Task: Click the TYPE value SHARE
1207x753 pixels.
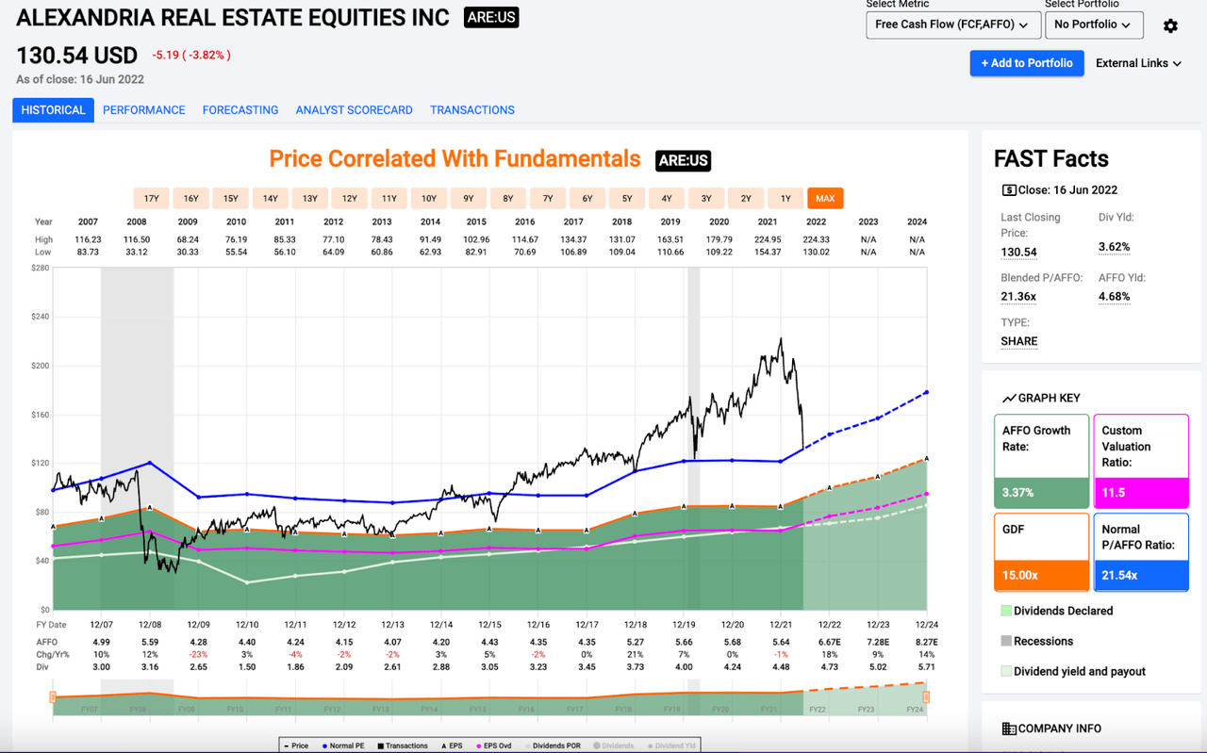Action: tap(1019, 341)
